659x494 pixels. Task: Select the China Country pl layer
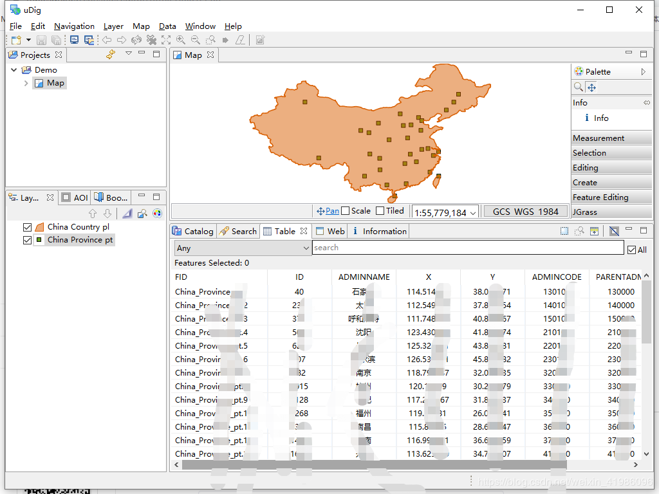78,227
